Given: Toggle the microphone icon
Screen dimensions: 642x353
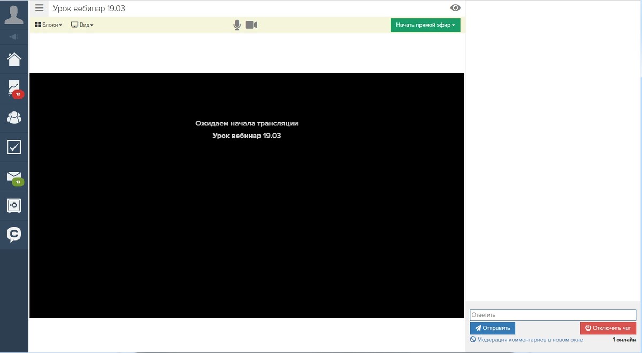Looking at the screenshot, I should [x=237, y=25].
